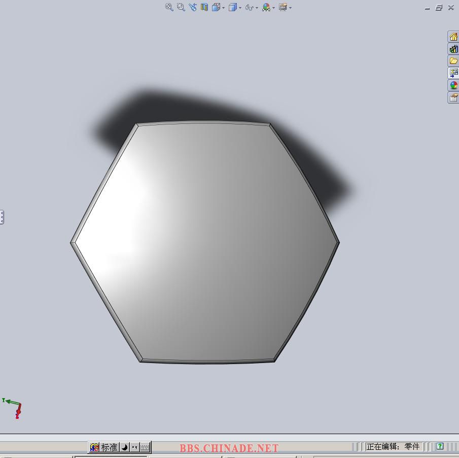Toggle punctuation mode icon in IME bar
Image resolution: width=459 pixels, height=458 pixels.
[x=134, y=447]
